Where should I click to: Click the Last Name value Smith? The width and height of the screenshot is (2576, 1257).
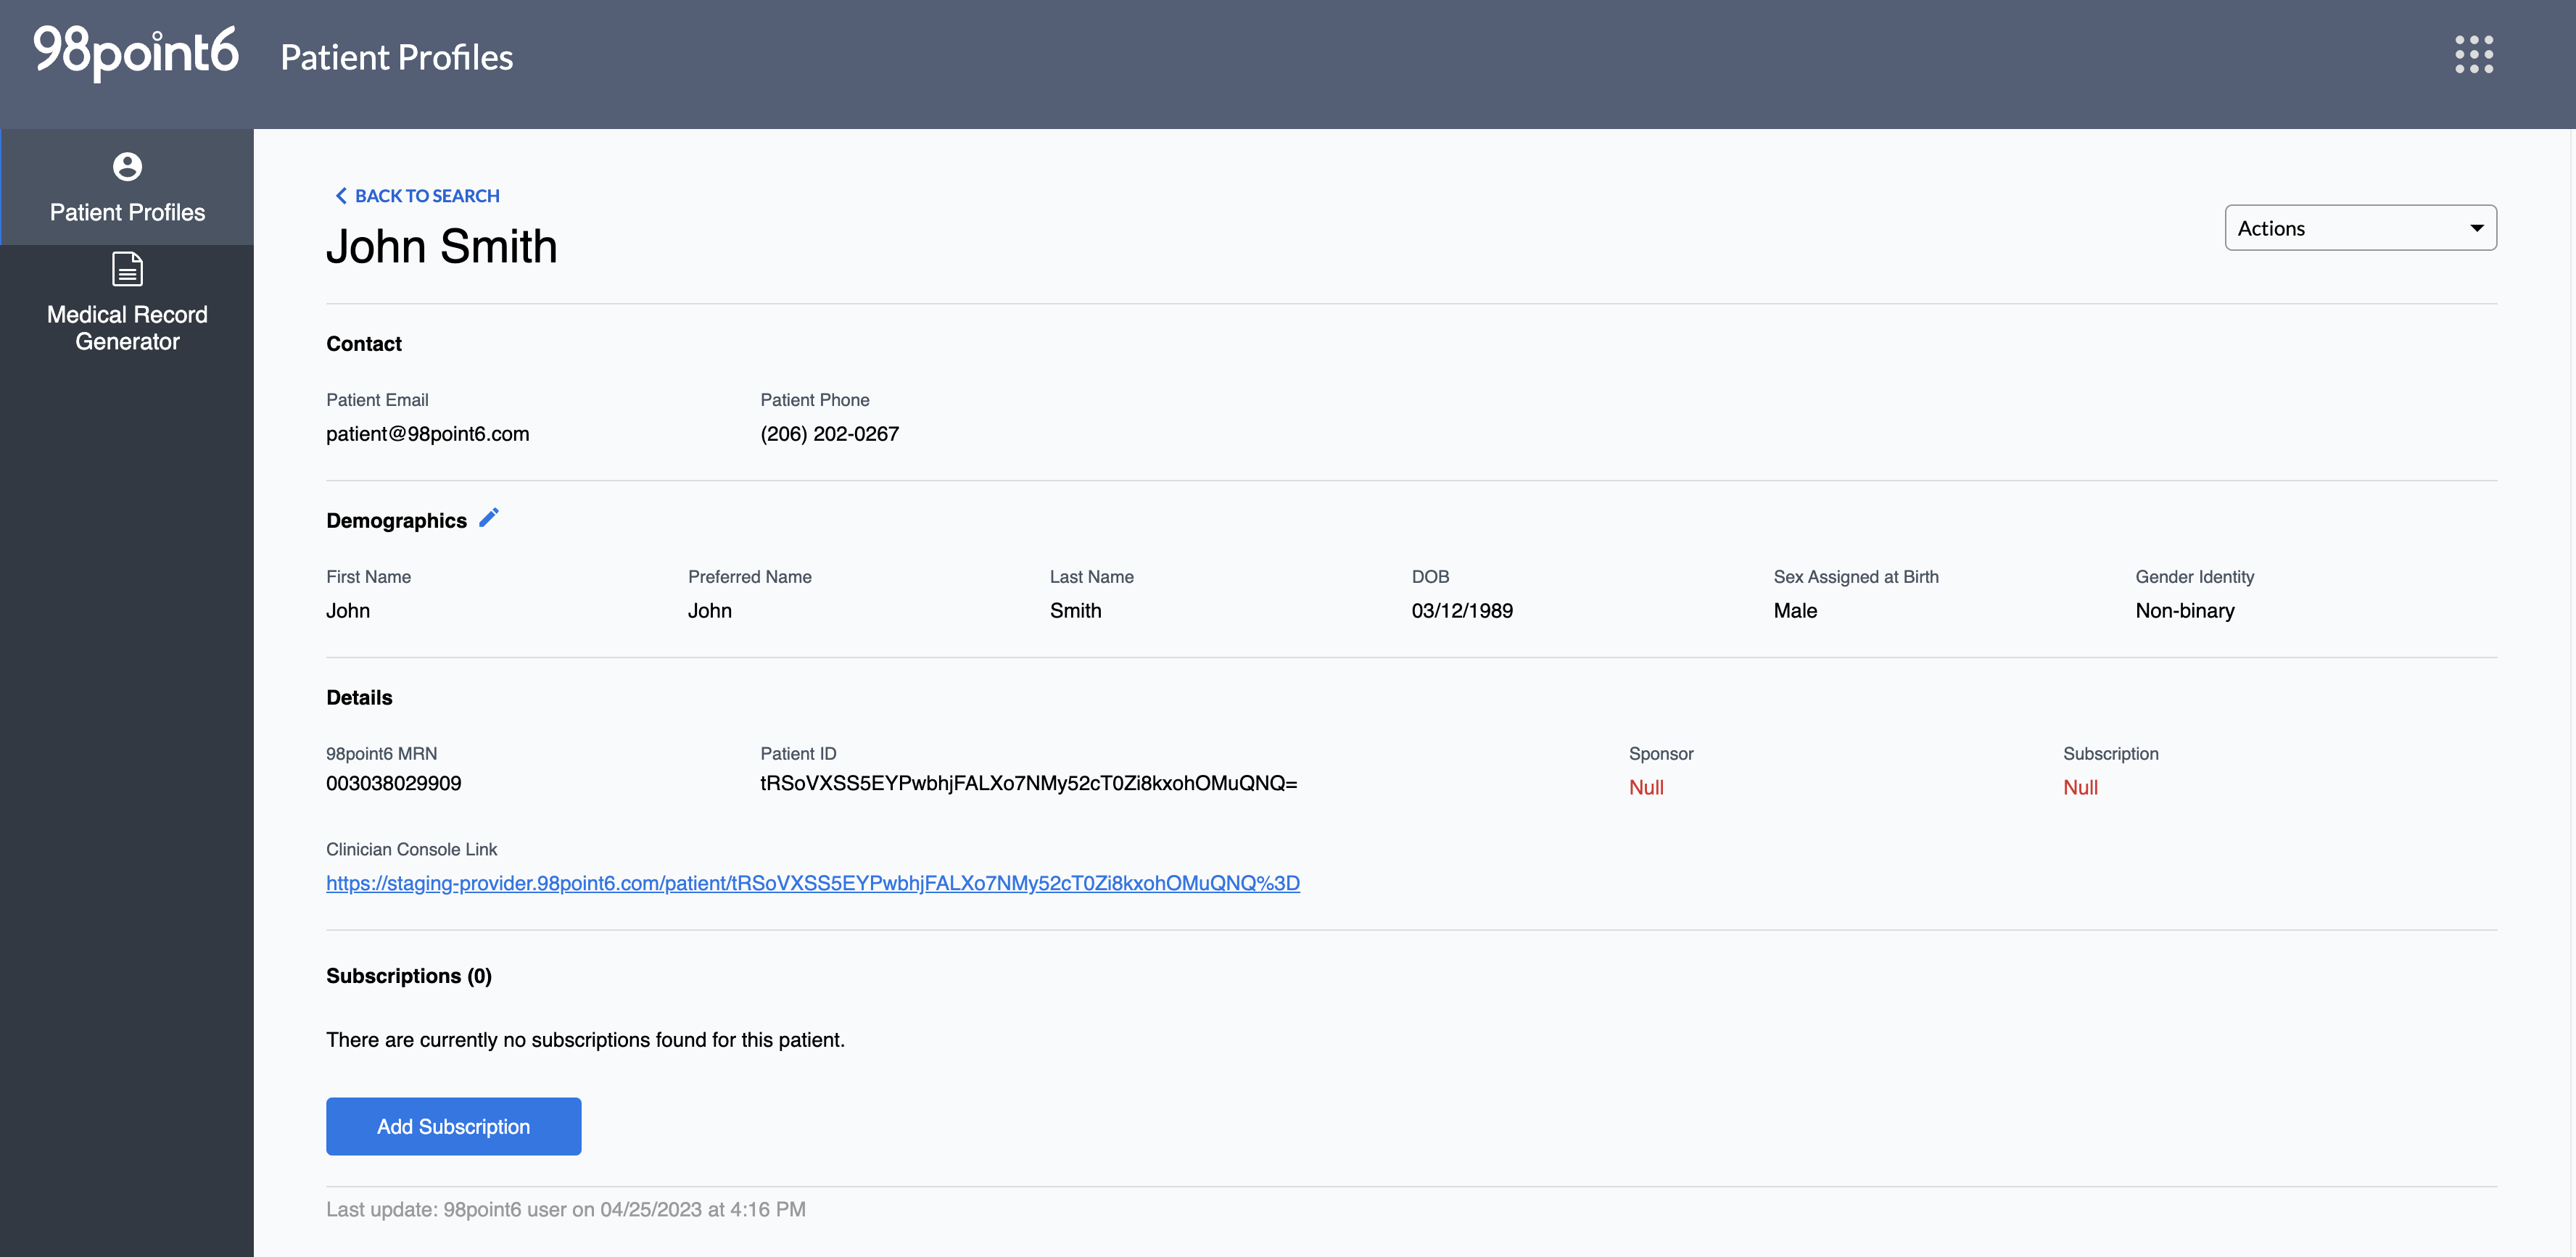(1075, 610)
